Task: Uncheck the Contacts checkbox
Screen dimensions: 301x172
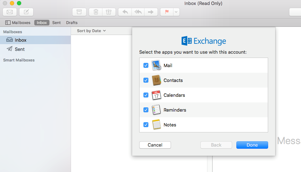Action: pos(146,80)
